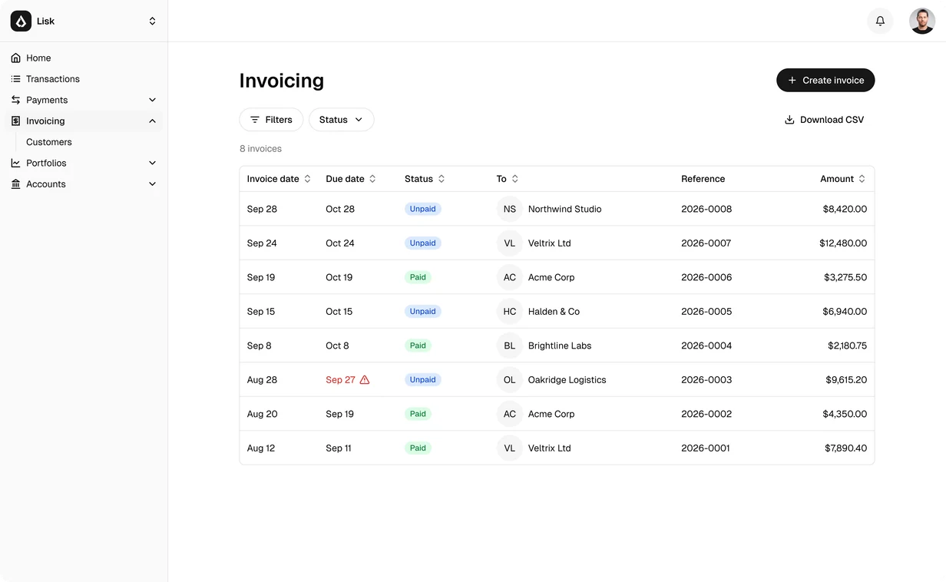
Task: Select Invoicing in sidebar
Action: [x=84, y=121]
